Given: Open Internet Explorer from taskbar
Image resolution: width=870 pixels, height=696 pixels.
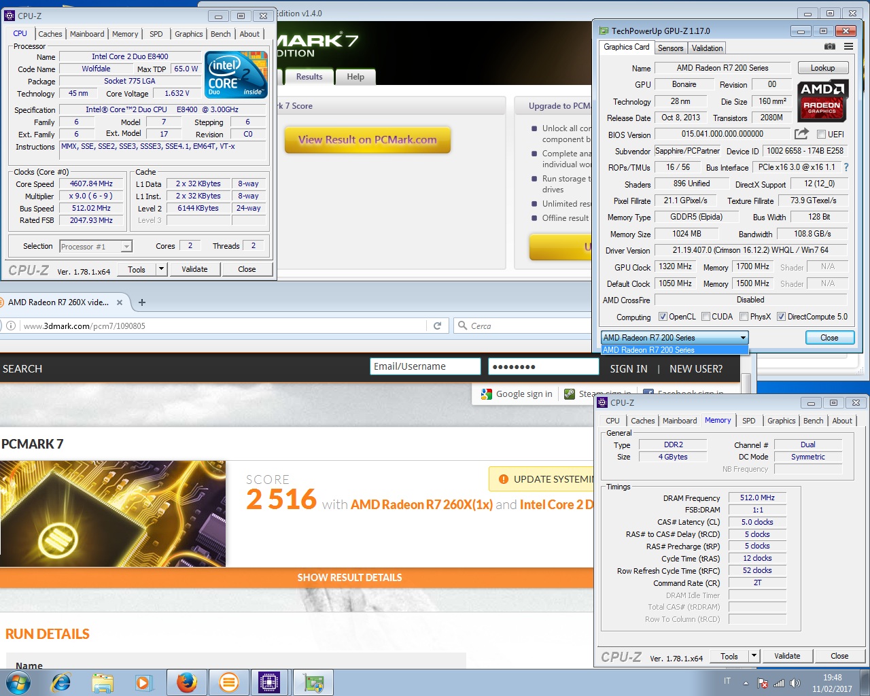Looking at the screenshot, I should tap(61, 682).
